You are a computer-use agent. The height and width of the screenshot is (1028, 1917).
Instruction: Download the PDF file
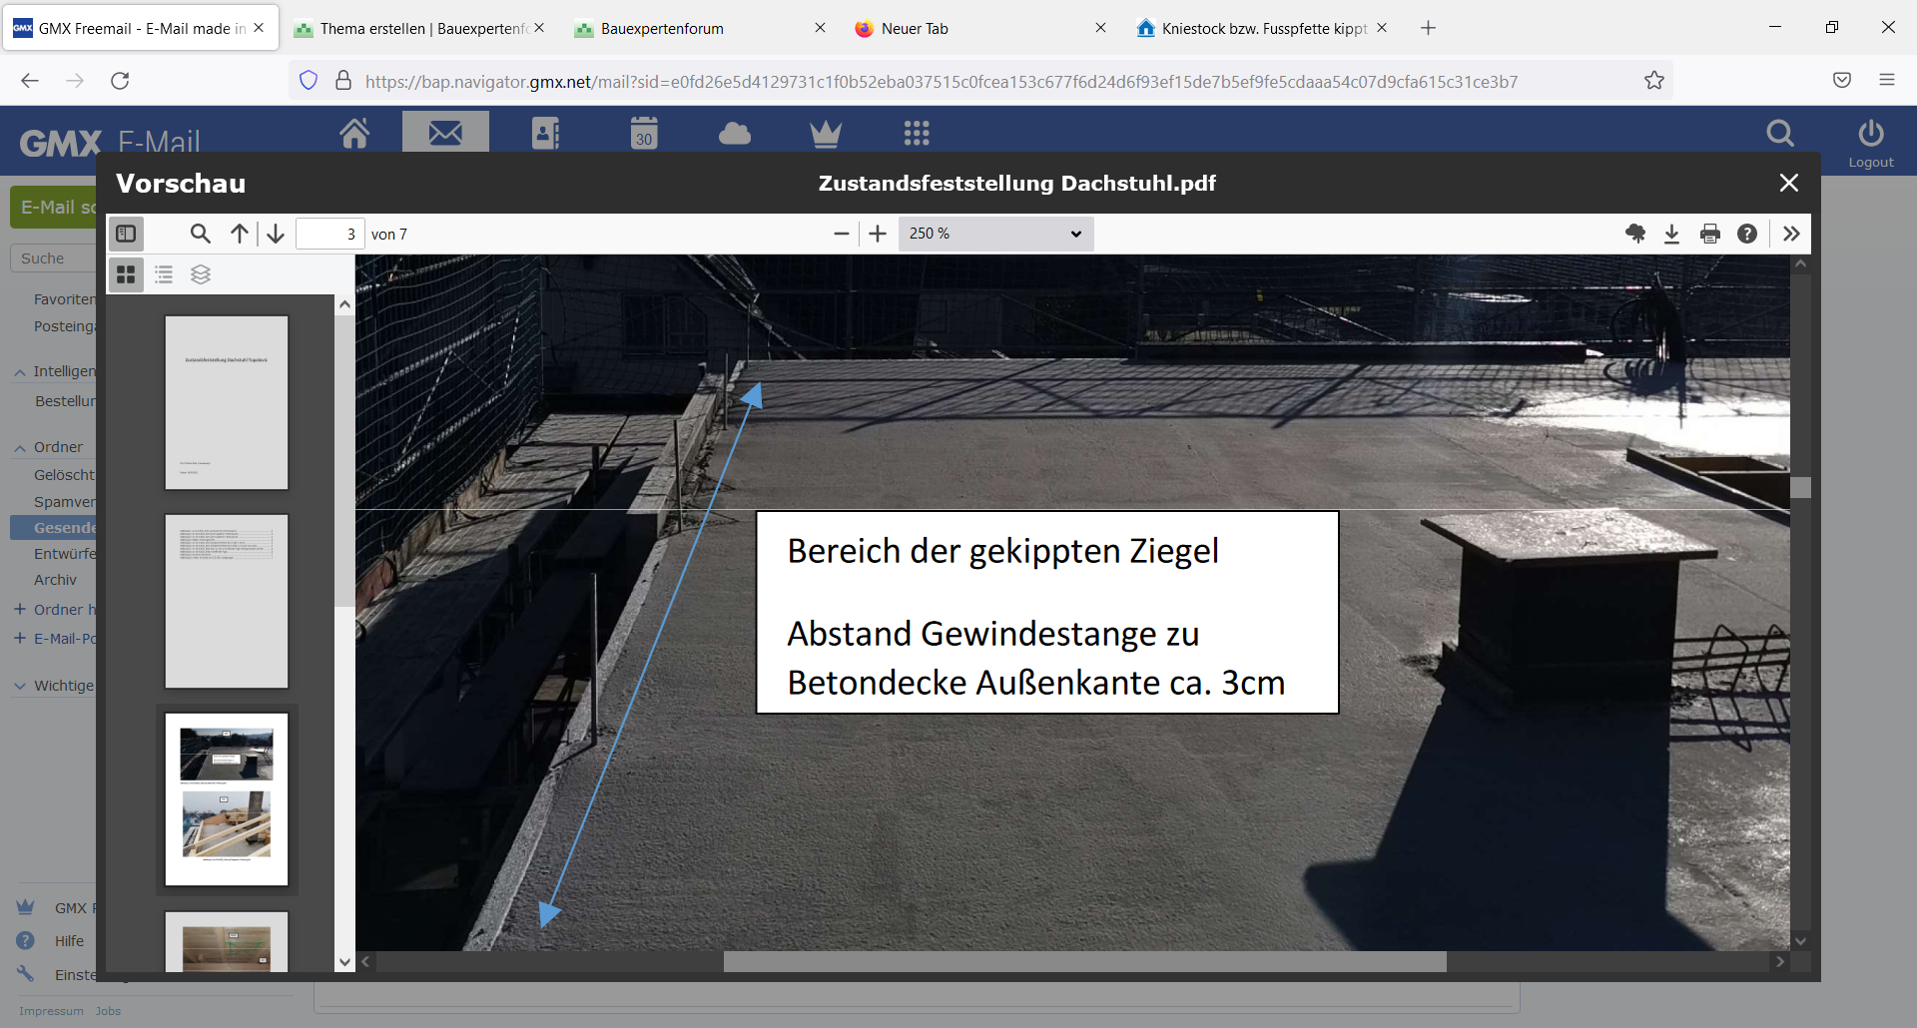point(1672,234)
